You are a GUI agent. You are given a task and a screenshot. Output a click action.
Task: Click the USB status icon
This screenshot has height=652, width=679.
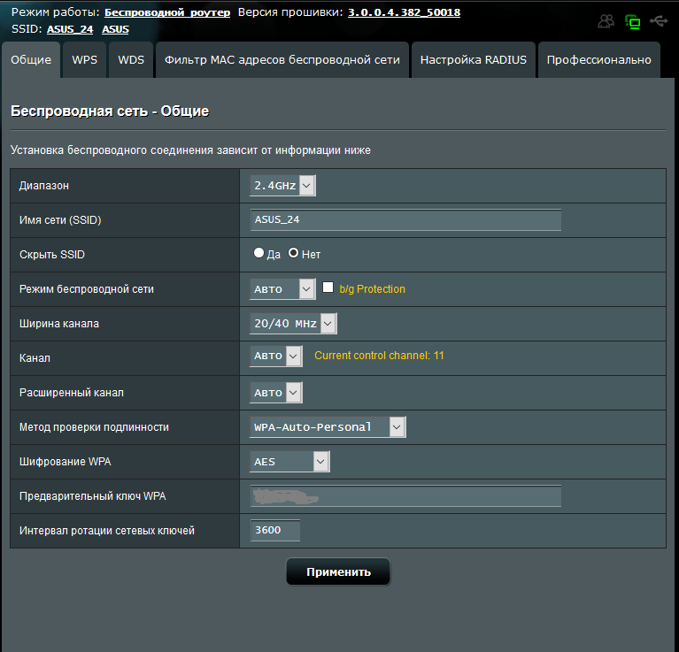coord(659,20)
